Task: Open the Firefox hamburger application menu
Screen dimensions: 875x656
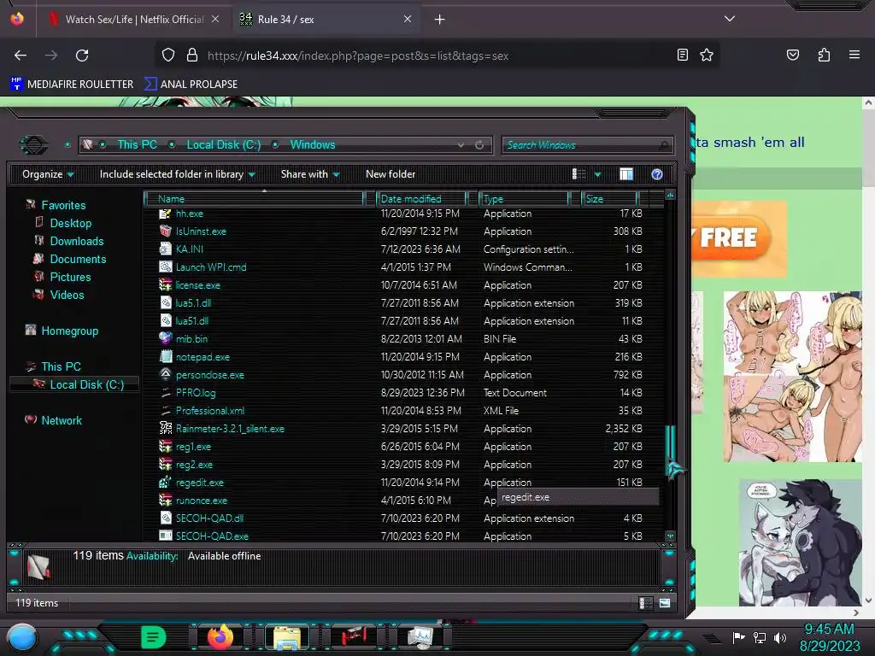Action: coord(854,55)
